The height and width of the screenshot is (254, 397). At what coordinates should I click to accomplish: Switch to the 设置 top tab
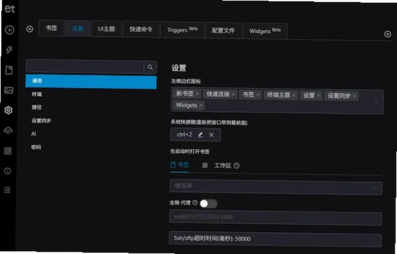[x=78, y=29]
